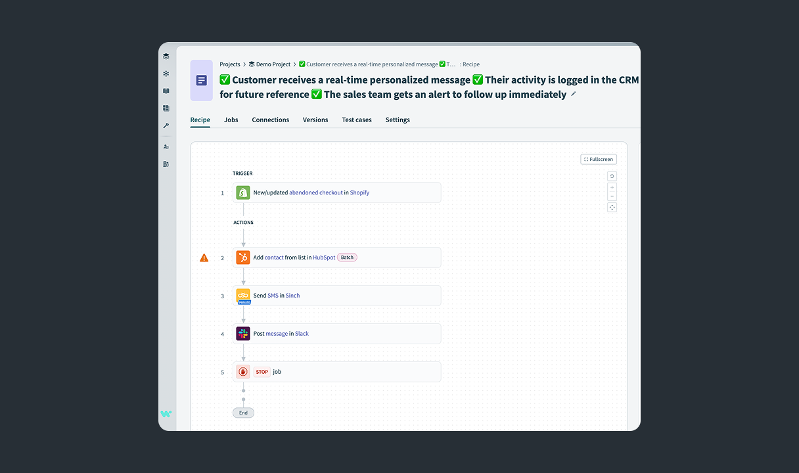Click the Shopify link in step 1
The height and width of the screenshot is (473, 799).
359,192
